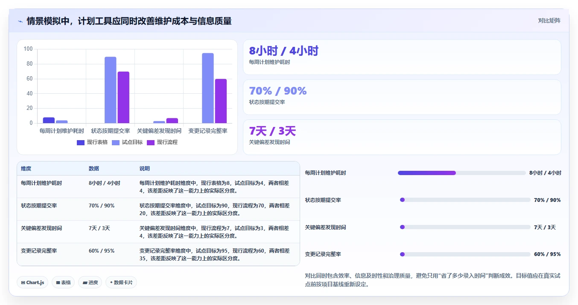Select the 7天 / 3天 KPI card
The width and height of the screenshot is (578, 305).
click(402, 137)
